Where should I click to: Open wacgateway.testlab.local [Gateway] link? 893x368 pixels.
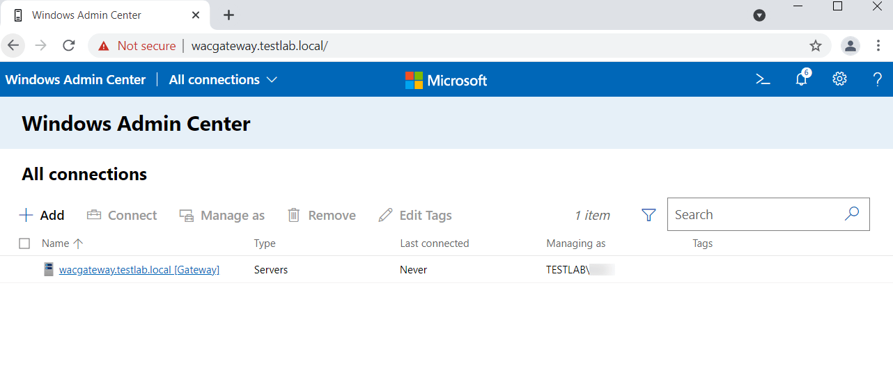click(x=139, y=270)
